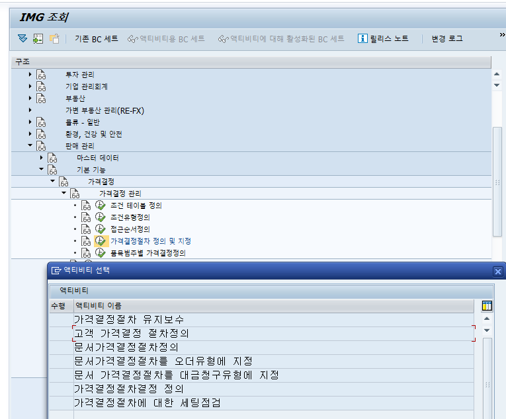The width and height of the screenshot is (506, 419).
Task: Select the 투자 관리 tree row text
Action: tap(80, 75)
